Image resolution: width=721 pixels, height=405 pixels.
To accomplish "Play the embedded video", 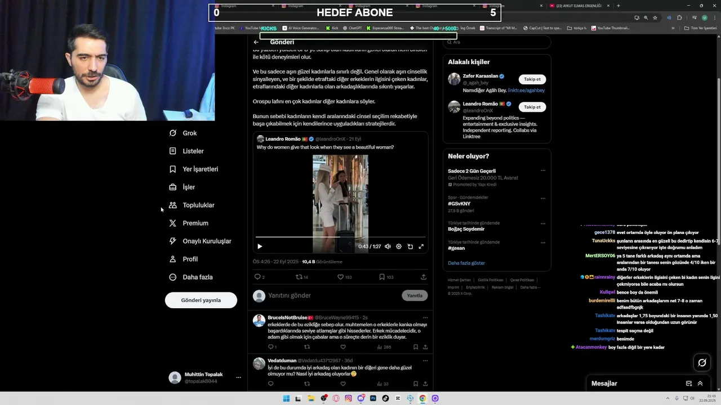I will click(x=260, y=246).
